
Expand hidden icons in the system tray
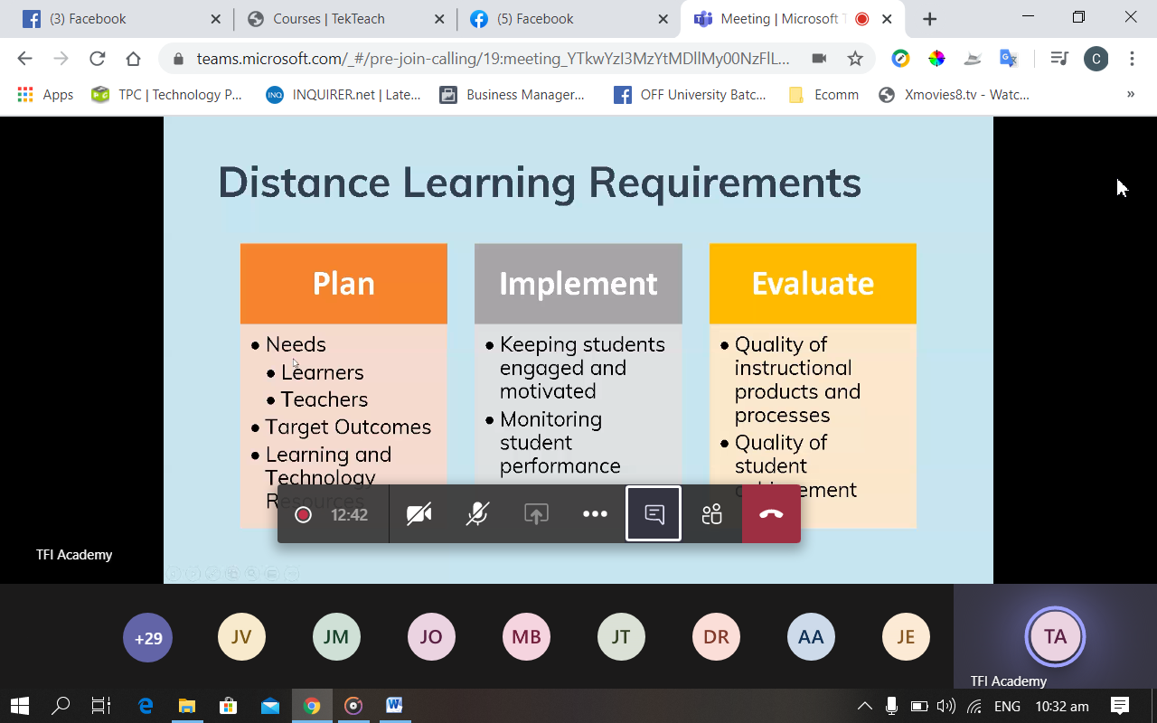(x=864, y=706)
